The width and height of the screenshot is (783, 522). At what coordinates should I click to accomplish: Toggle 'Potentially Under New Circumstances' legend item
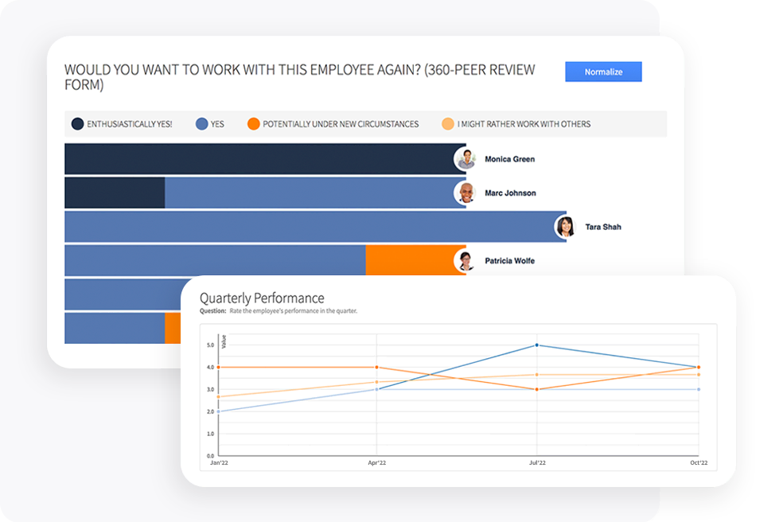pyautogui.click(x=340, y=124)
